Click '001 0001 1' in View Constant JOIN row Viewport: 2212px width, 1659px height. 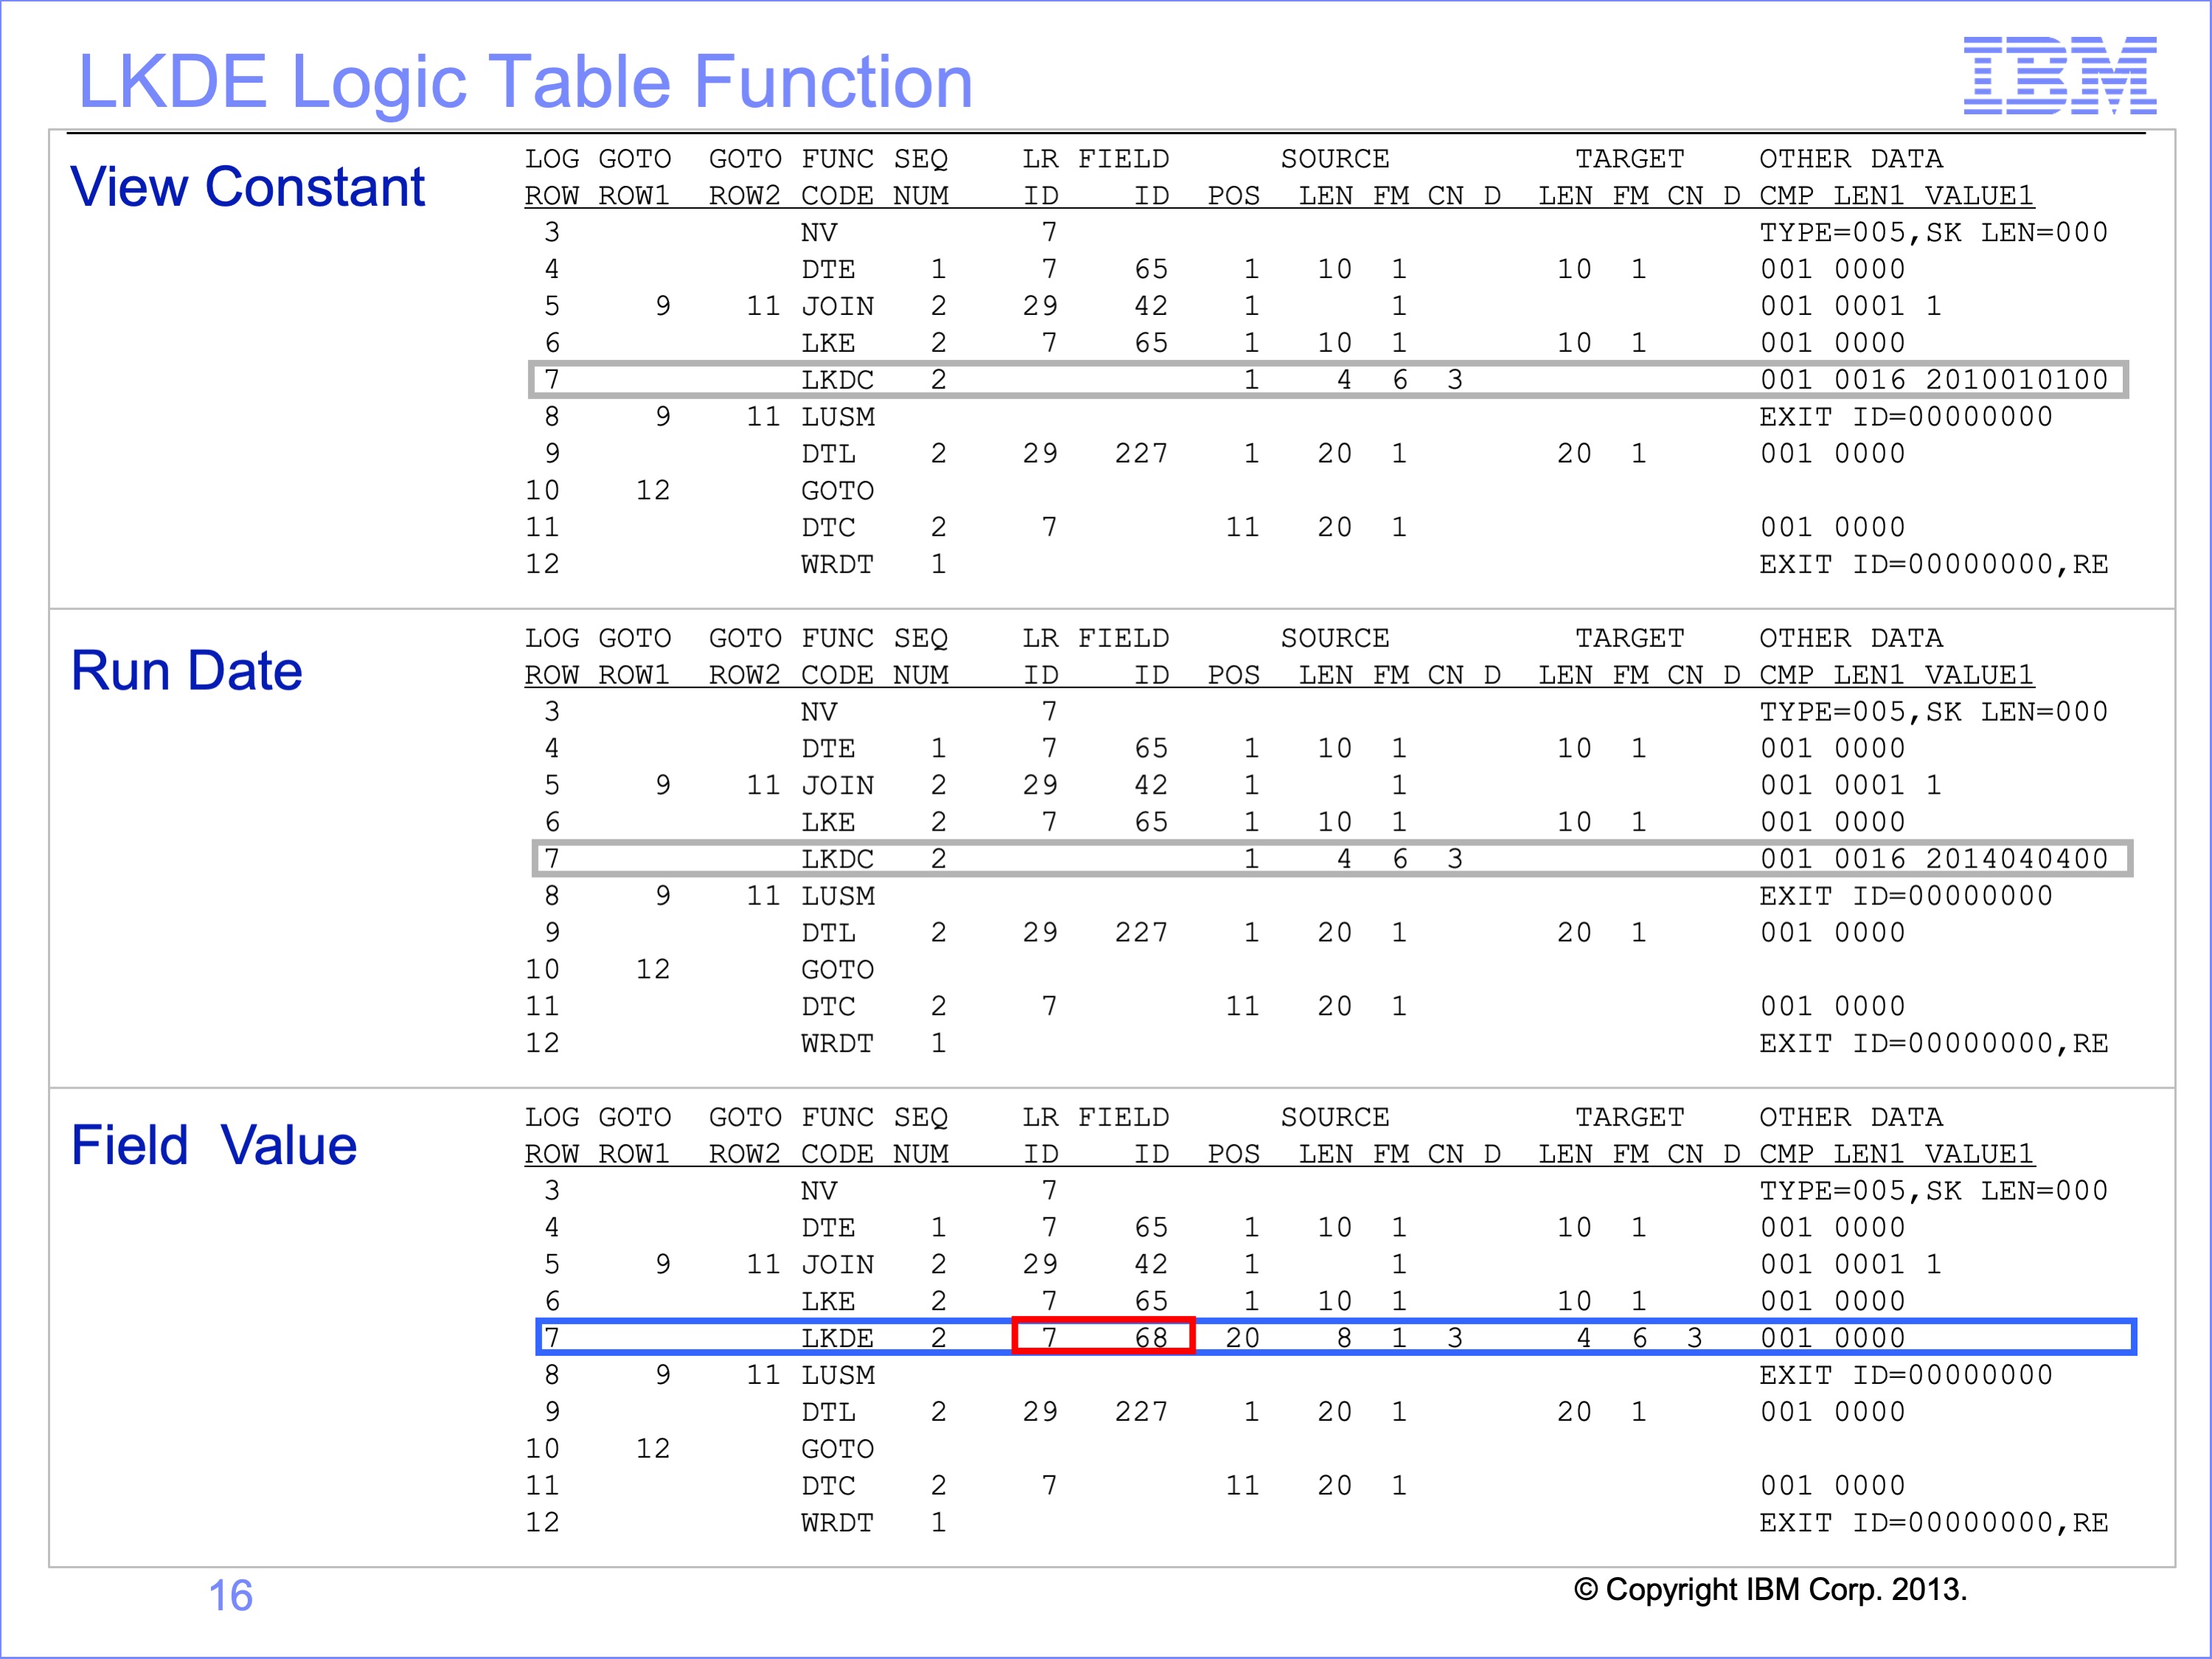tap(1851, 306)
